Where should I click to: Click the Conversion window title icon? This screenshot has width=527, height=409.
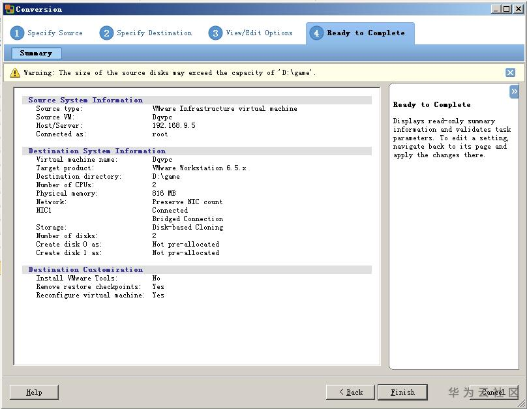10,9
